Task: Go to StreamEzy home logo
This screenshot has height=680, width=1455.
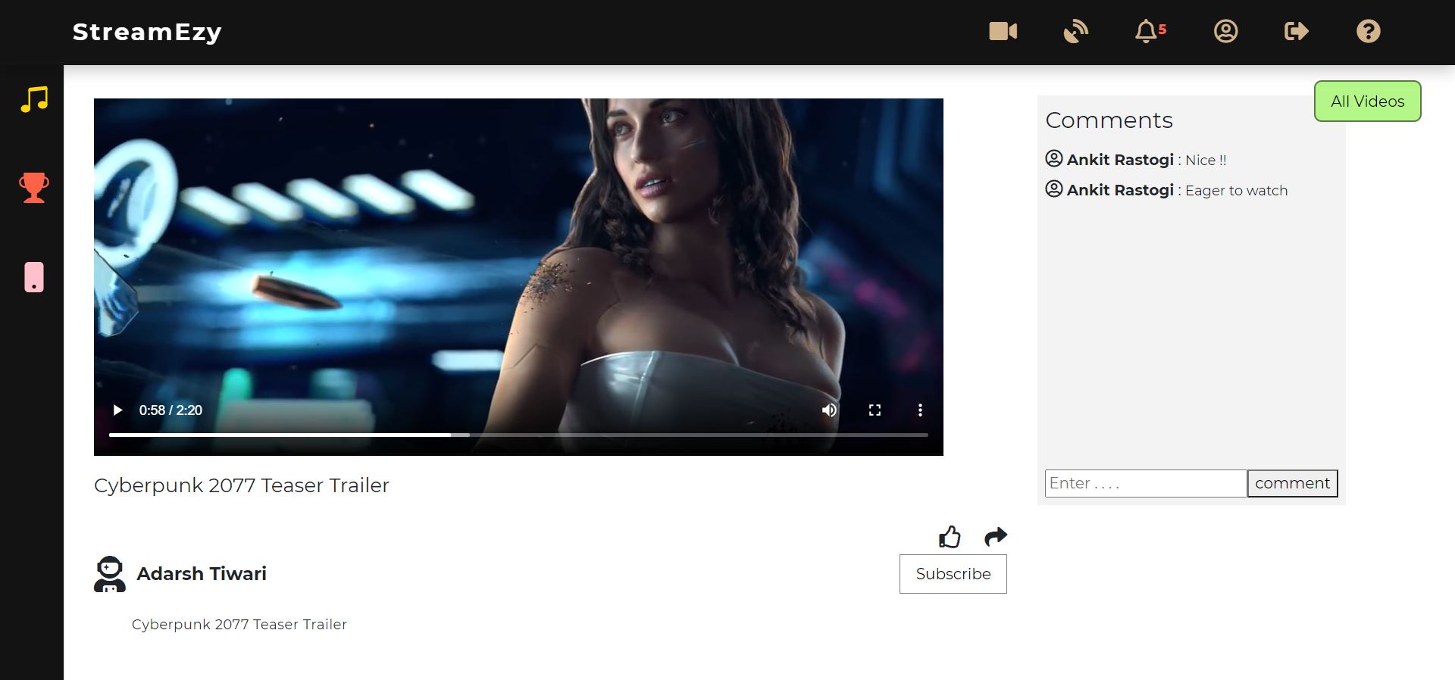Action: click(147, 32)
